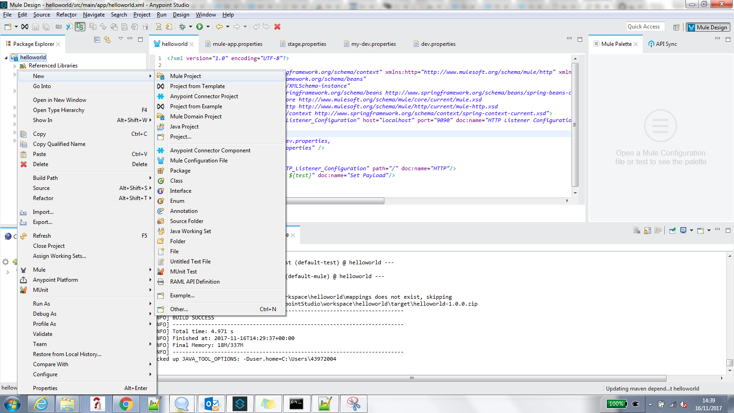Toggle Word Wrap in console toolbar

click(x=658, y=230)
